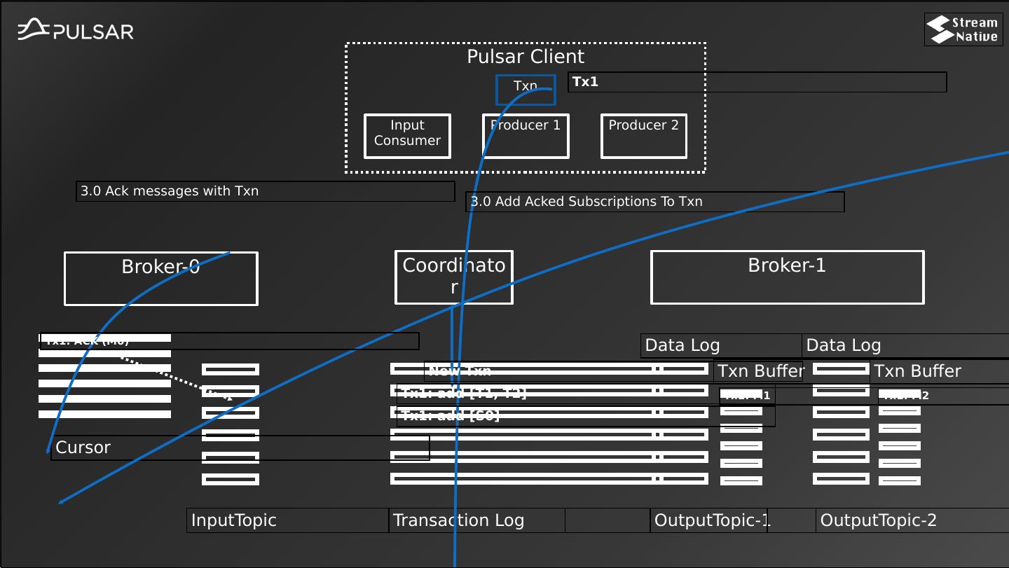The image size is (1009, 568).
Task: Select the '3.0 Ack messages with Txn' text
Action: (170, 191)
